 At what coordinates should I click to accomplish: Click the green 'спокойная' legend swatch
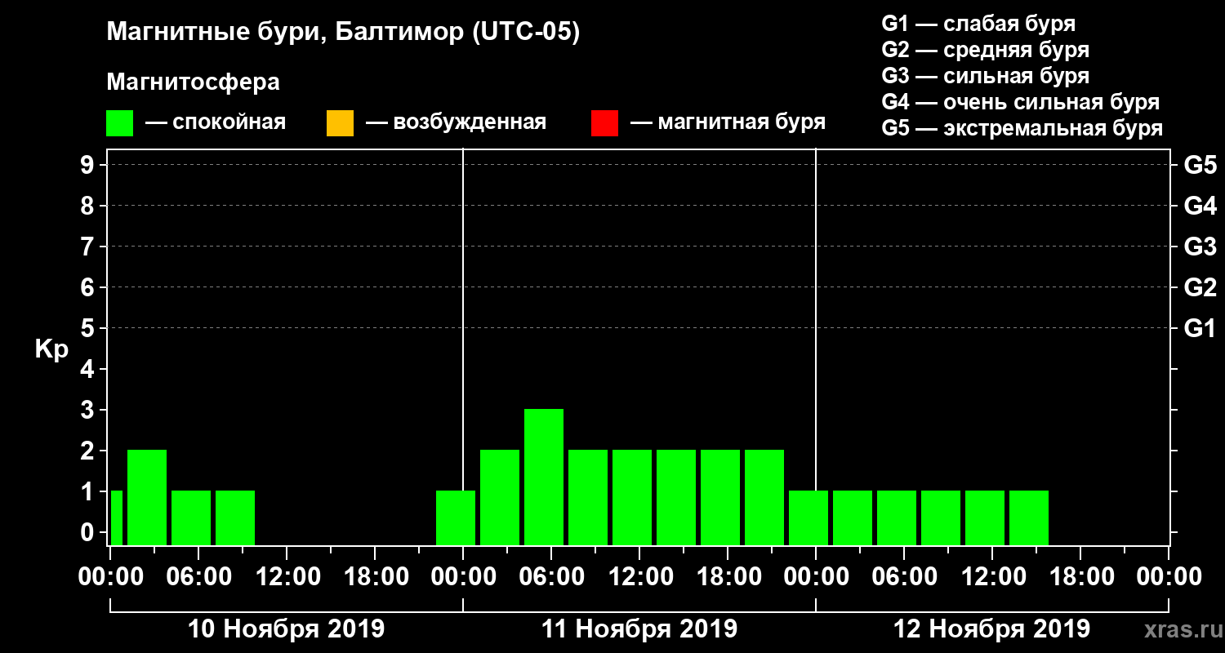coord(120,123)
